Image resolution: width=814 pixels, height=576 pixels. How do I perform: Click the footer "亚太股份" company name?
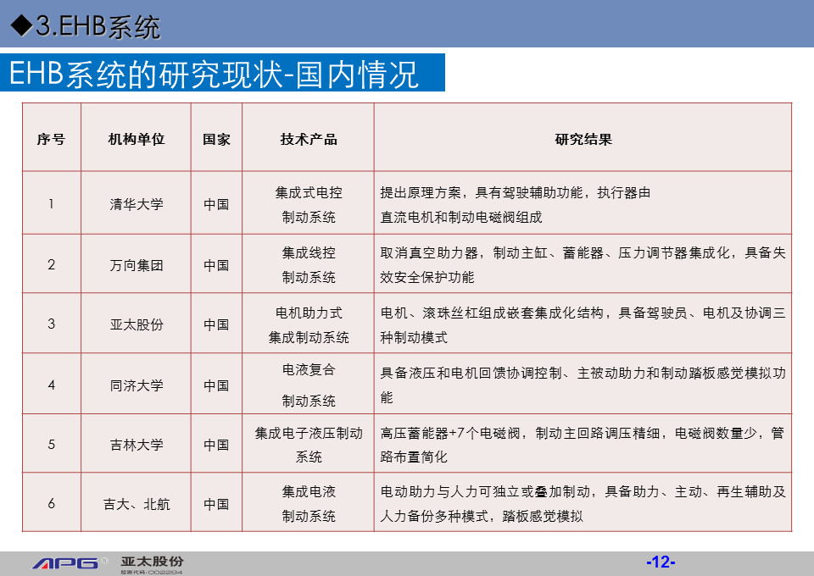pyautogui.click(x=152, y=562)
